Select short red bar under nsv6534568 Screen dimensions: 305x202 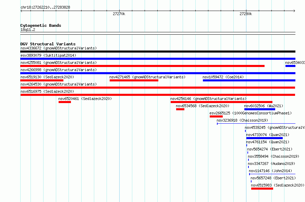tap(180, 109)
